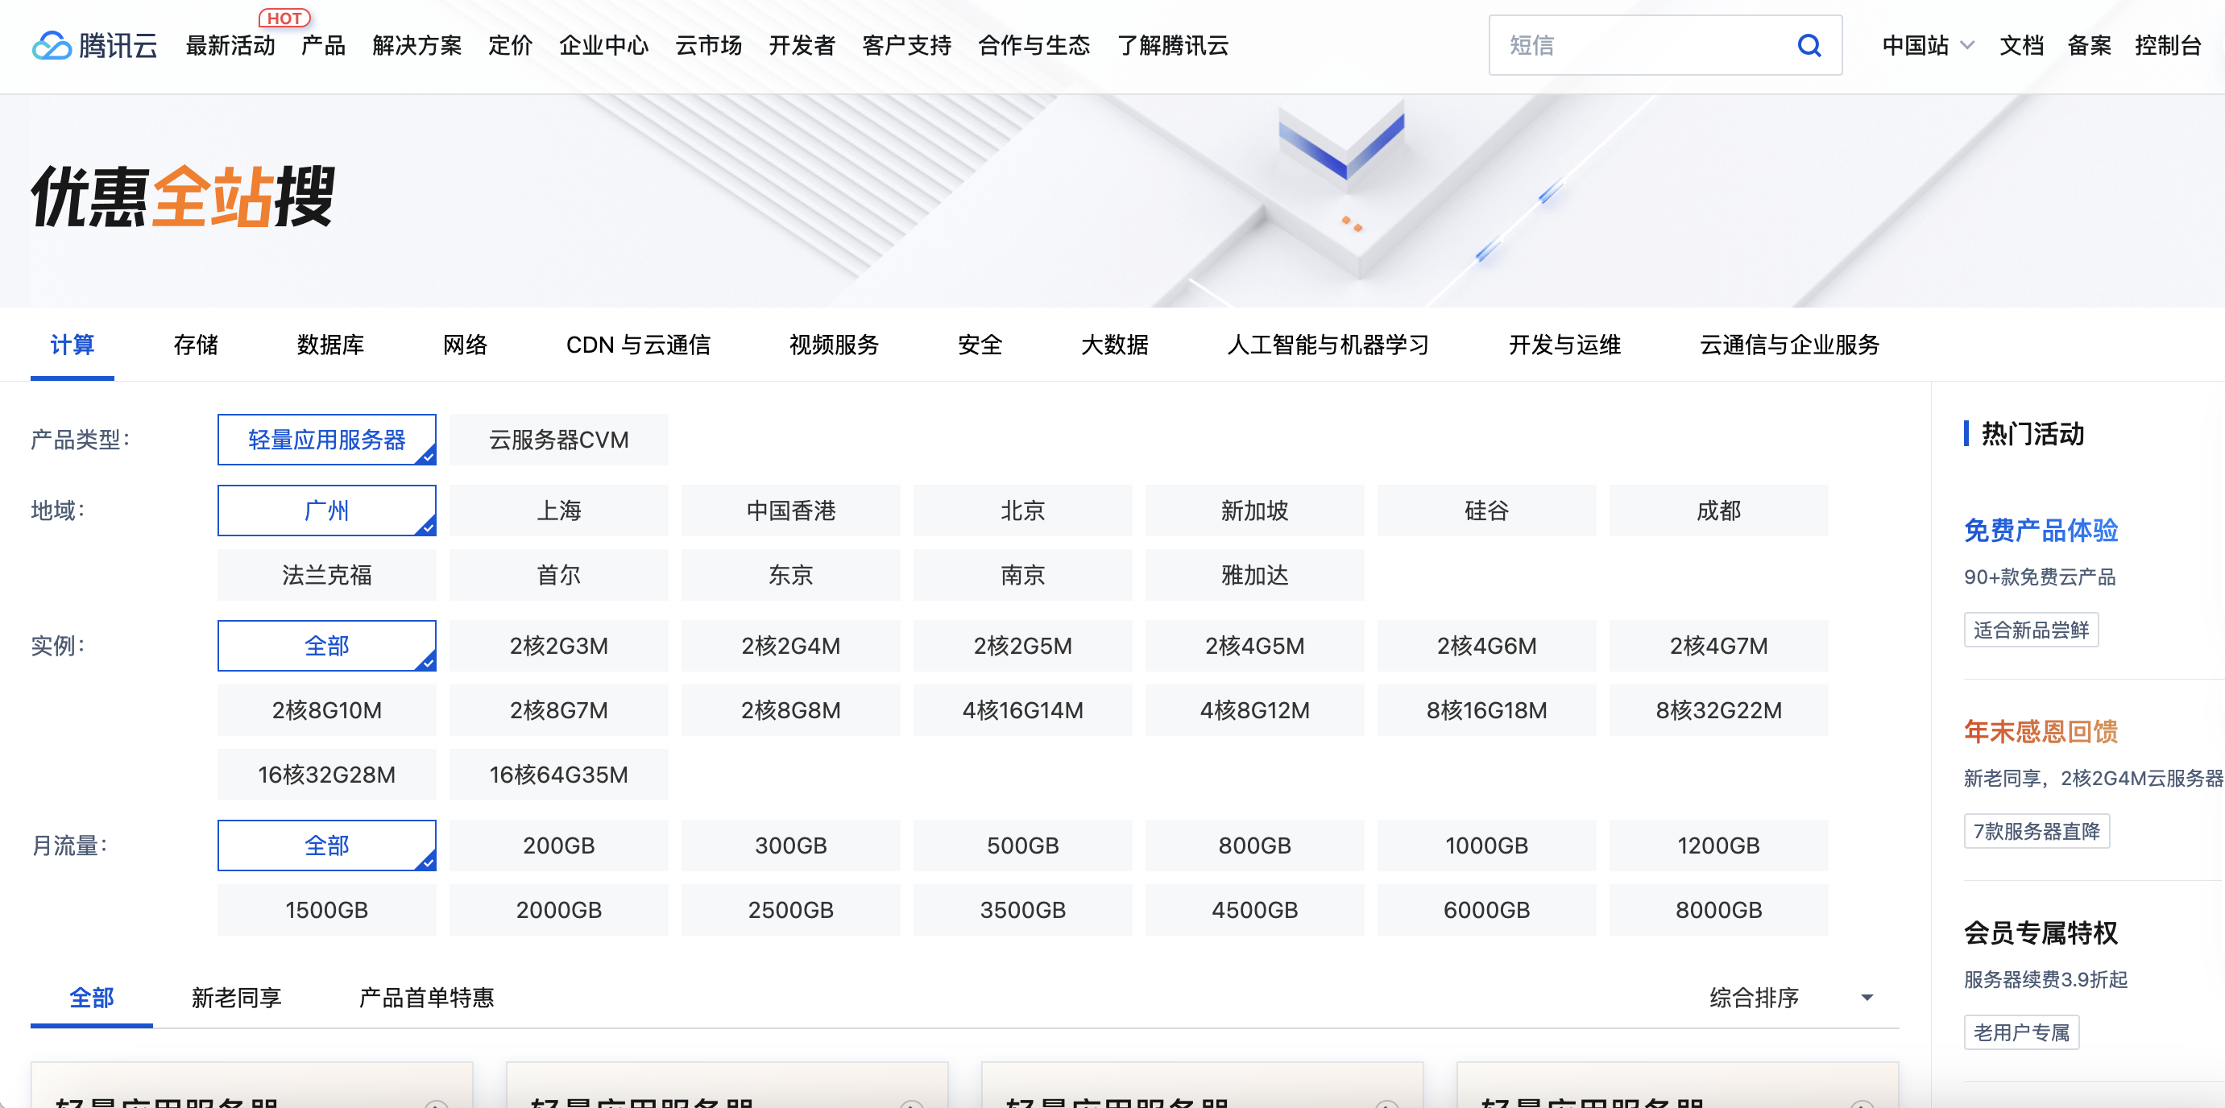Select 东京 region option
The image size is (2225, 1108).
[790, 575]
